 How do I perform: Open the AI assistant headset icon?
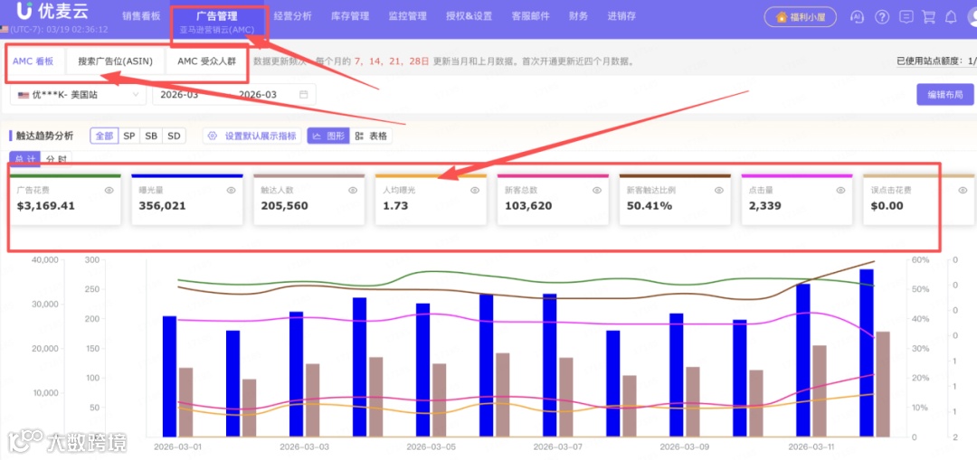pyautogui.click(x=859, y=17)
